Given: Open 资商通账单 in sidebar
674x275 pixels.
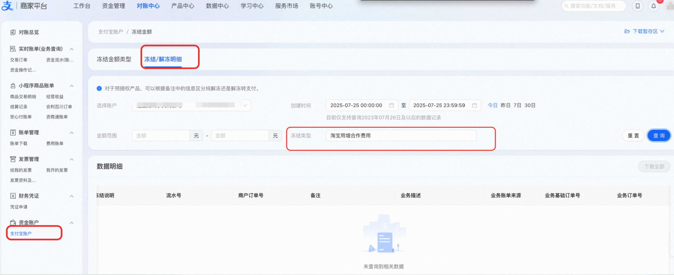Looking at the screenshot, I should [x=57, y=117].
